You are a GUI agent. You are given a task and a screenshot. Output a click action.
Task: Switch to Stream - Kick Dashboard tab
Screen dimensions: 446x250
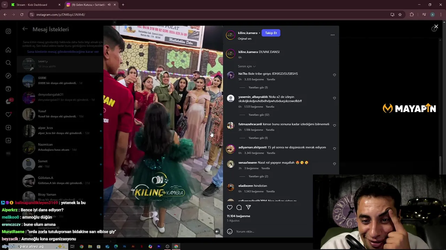pos(35,5)
